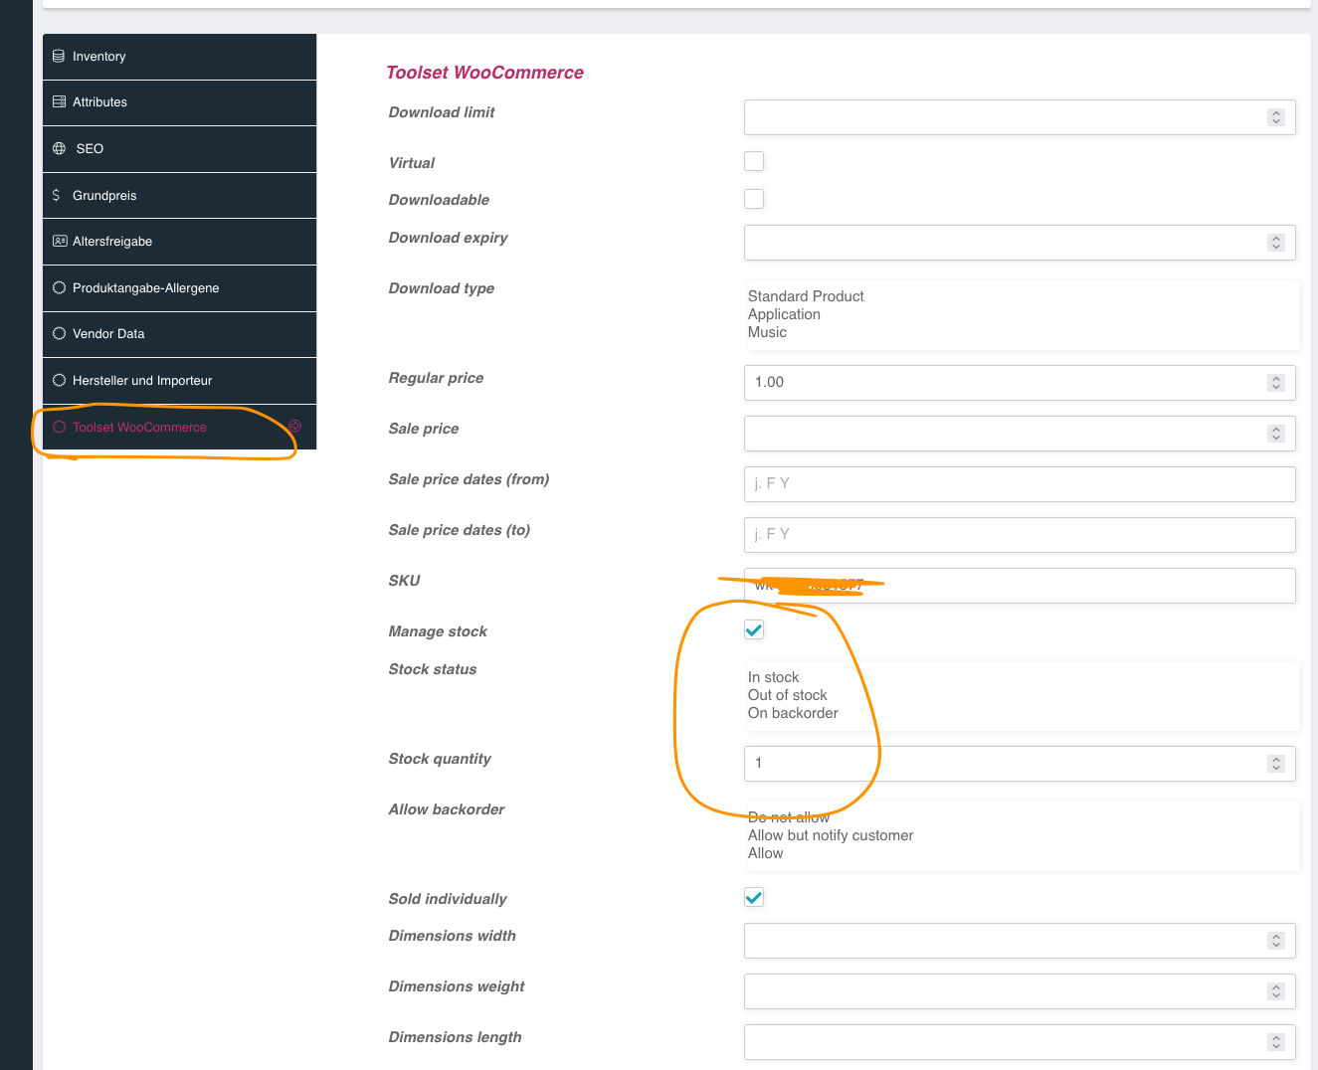Tick the Downloadable checkbox

[754, 199]
